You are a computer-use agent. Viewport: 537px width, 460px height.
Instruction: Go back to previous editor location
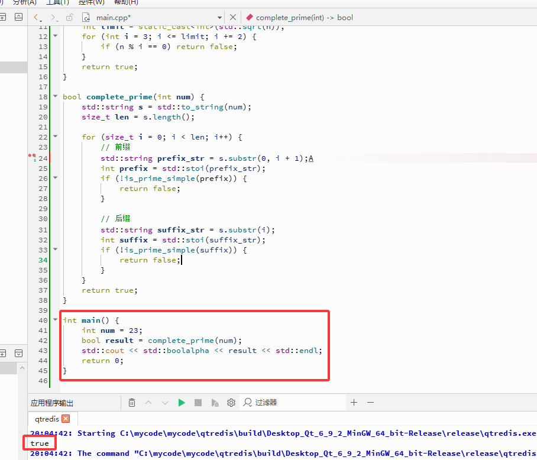pos(36,17)
